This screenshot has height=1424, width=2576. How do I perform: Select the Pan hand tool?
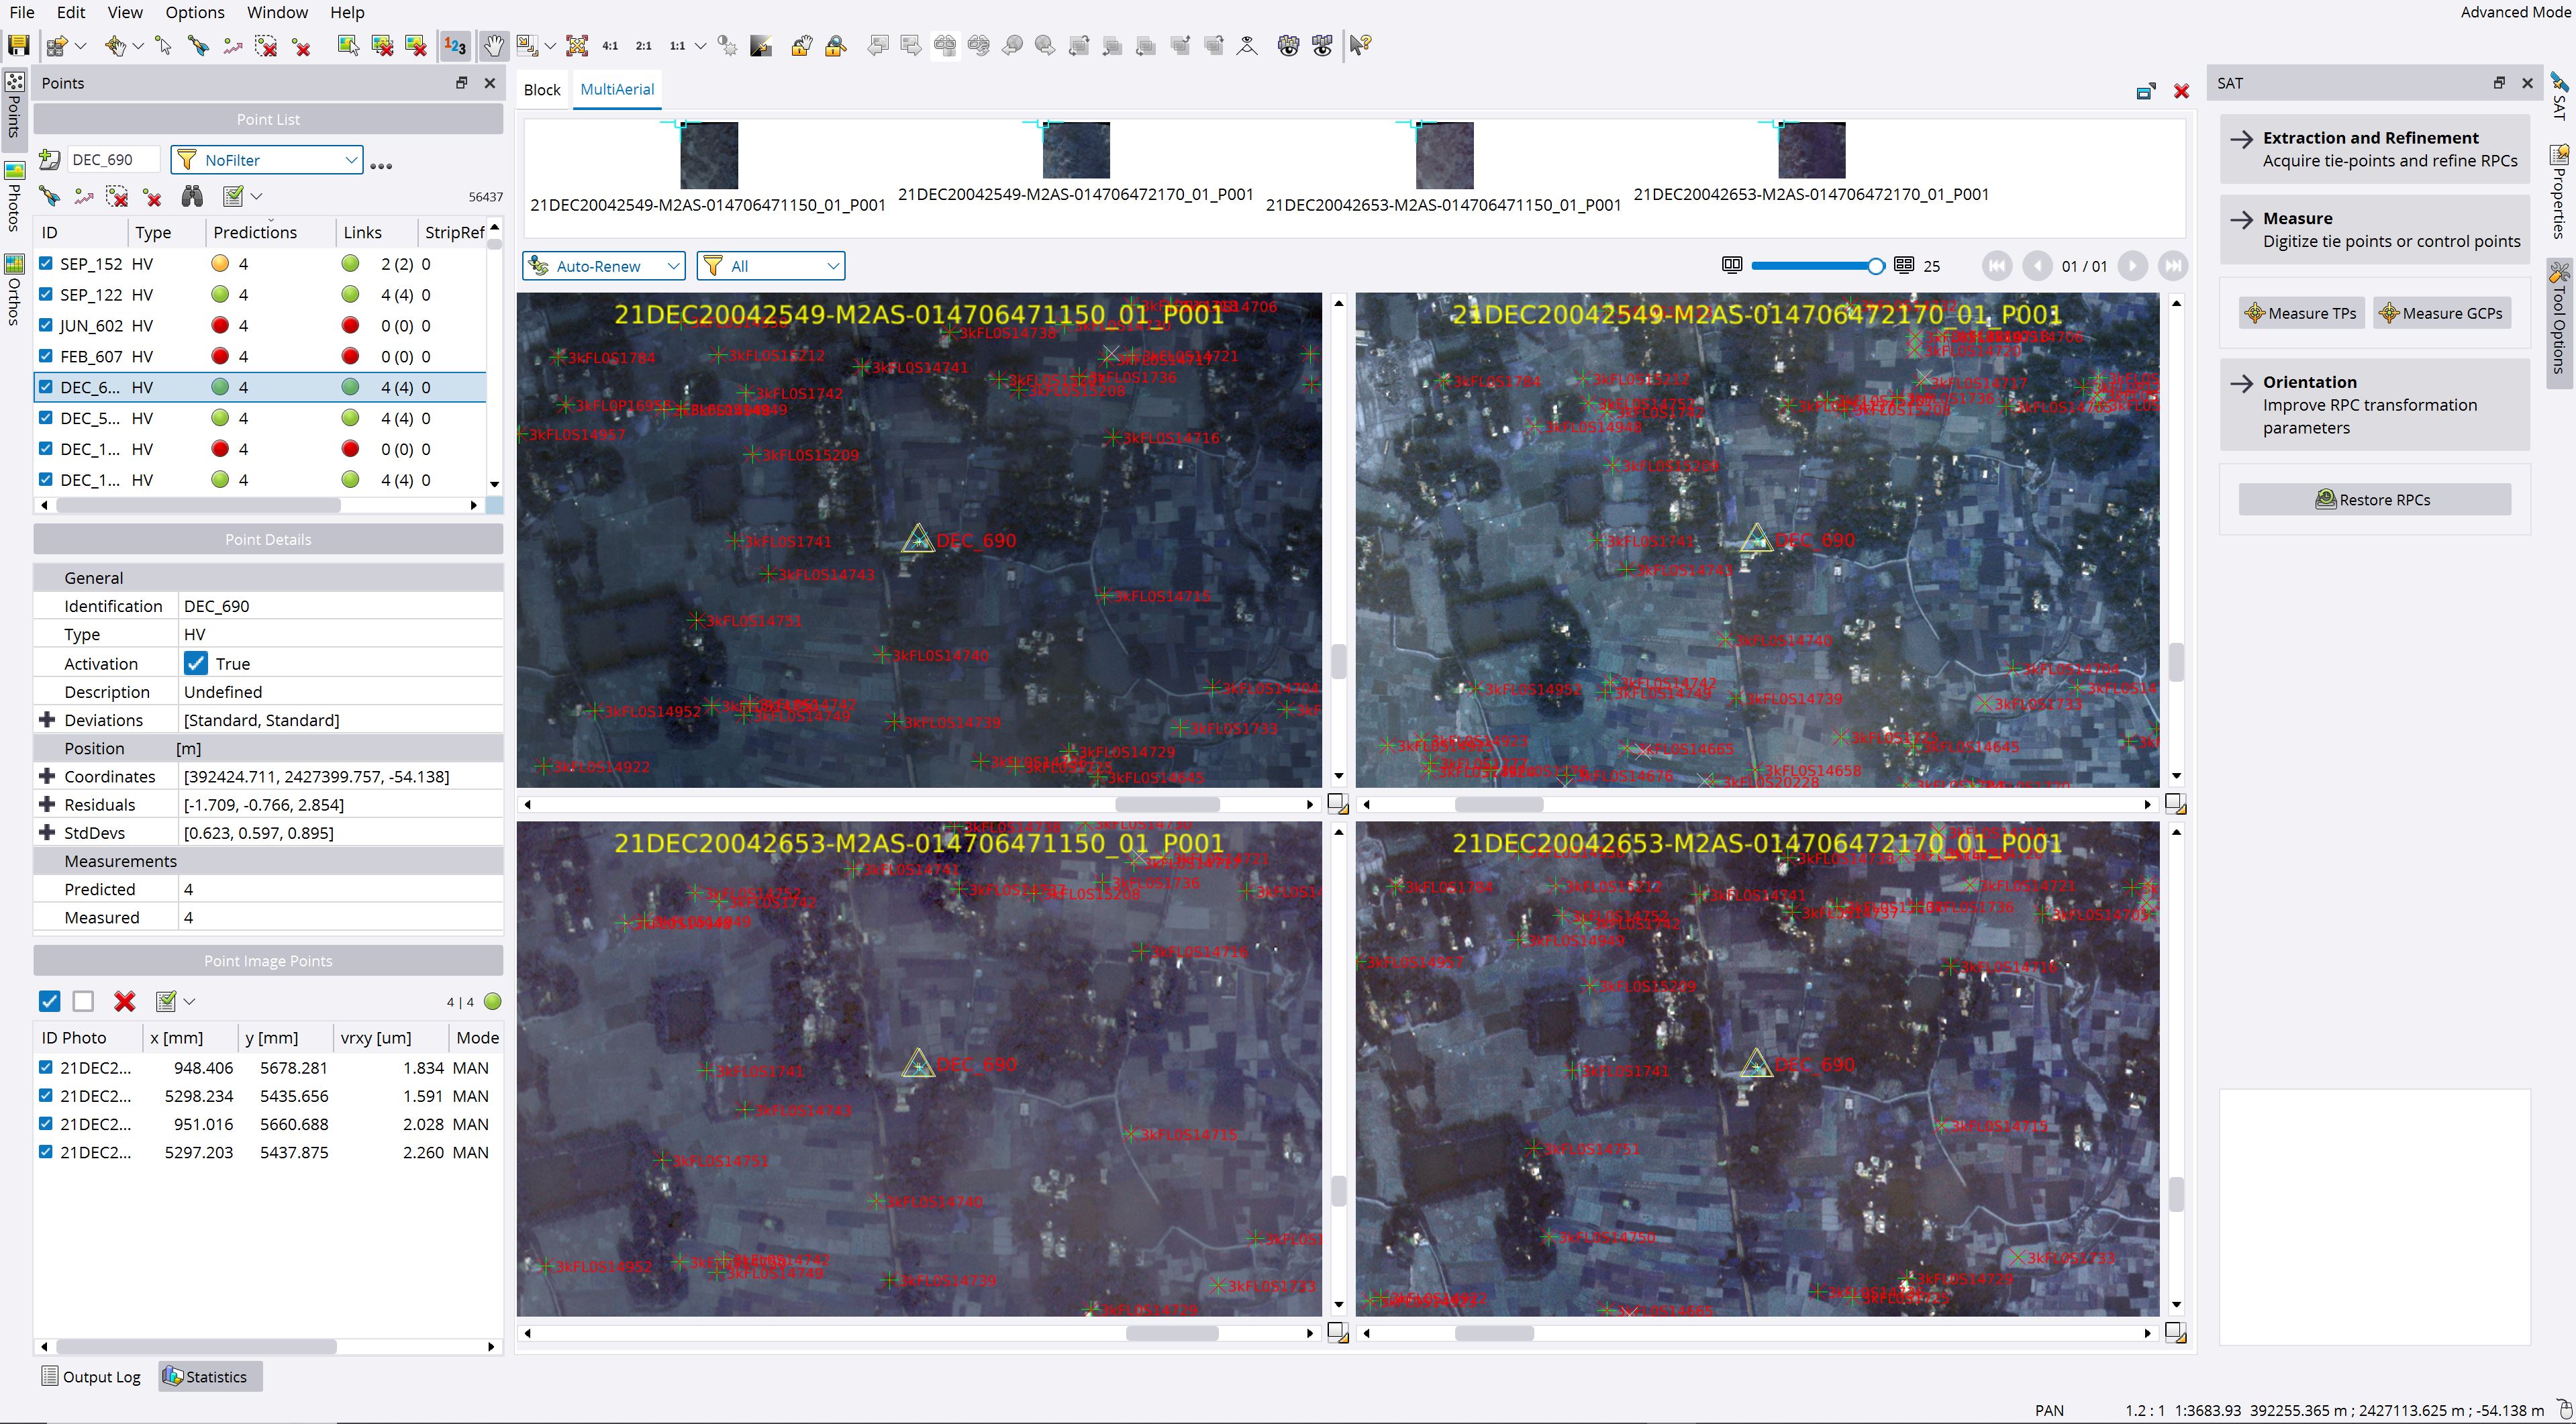tap(493, 45)
